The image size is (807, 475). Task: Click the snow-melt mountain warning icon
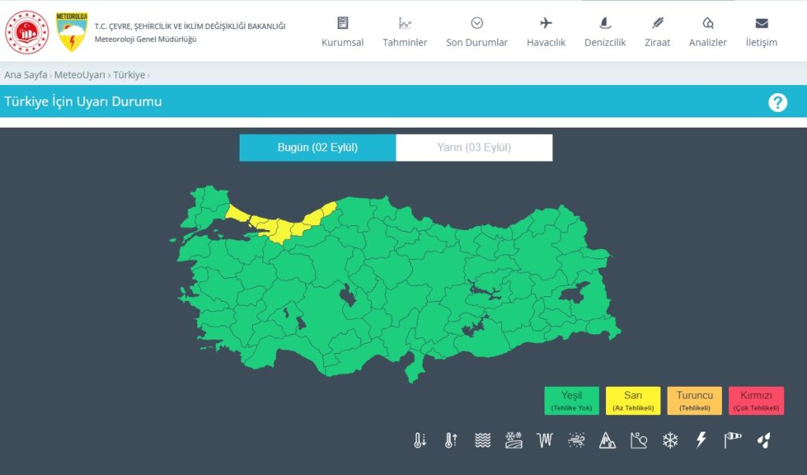[x=608, y=440]
